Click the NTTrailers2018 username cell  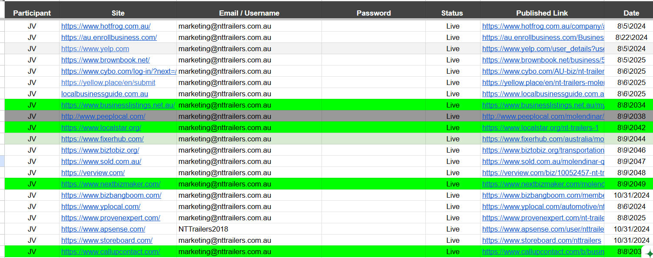coord(203,229)
